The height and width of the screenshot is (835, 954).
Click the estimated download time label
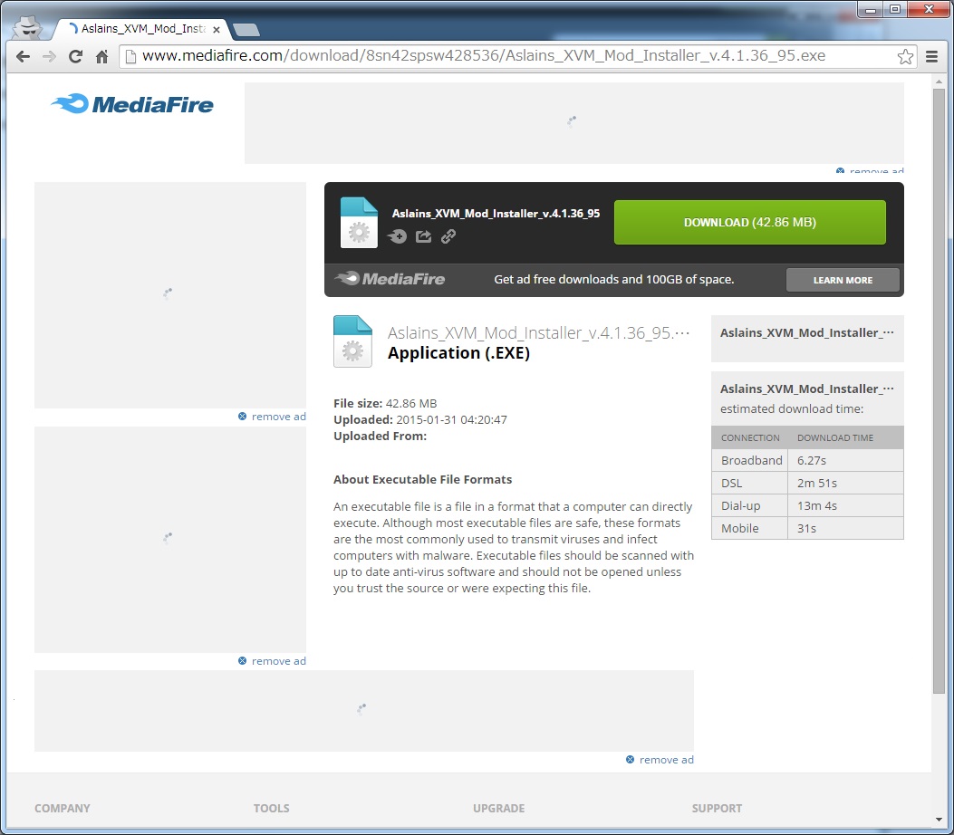(792, 408)
